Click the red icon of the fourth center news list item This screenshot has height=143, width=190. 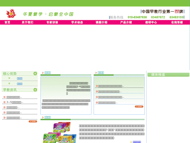pyautogui.click(x=97, y=103)
